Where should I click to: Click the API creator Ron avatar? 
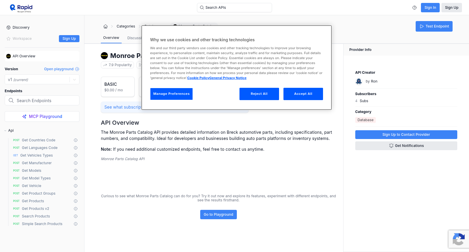359,81
